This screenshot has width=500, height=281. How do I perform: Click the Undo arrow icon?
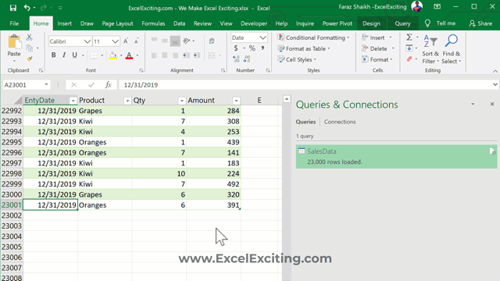point(27,8)
